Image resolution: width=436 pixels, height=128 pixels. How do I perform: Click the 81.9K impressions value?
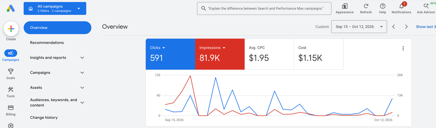pyautogui.click(x=210, y=58)
